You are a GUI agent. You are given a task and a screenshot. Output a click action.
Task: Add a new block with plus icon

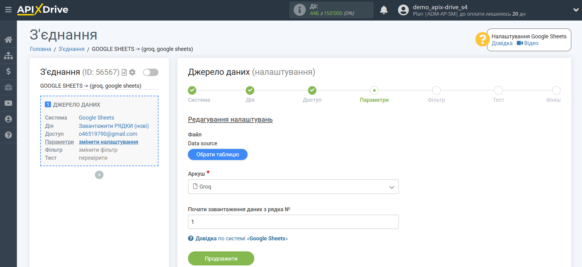(x=99, y=175)
